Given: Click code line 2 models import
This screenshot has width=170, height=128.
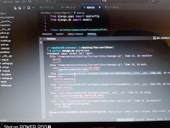Looking at the screenshot, I should 71,20.
